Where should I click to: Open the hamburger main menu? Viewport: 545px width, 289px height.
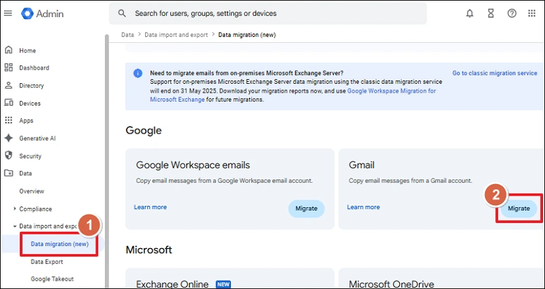pos(8,13)
